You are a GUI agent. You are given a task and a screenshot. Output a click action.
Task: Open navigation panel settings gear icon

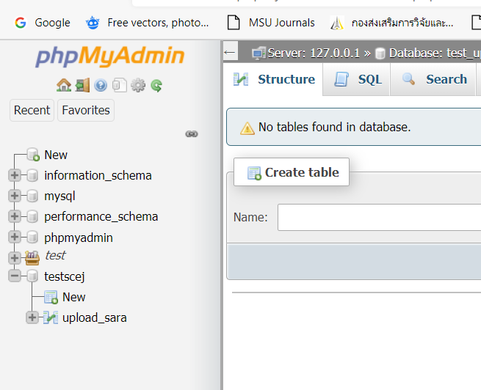pyautogui.click(x=138, y=85)
